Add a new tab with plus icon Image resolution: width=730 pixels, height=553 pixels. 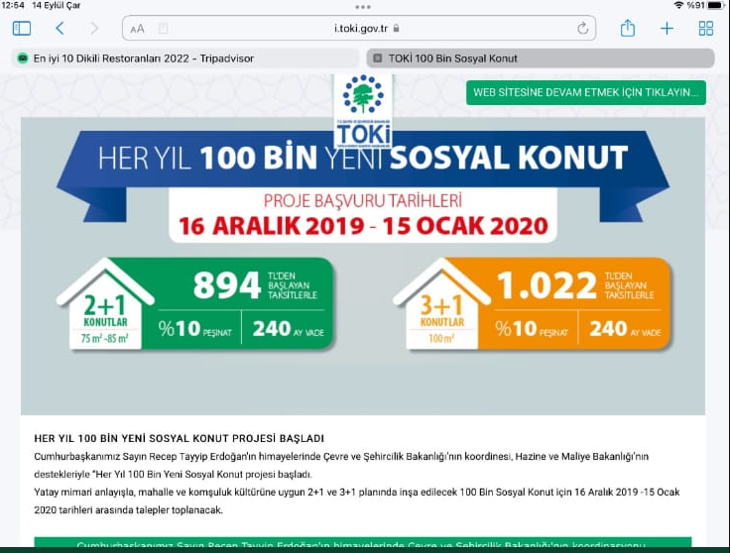[x=667, y=29]
